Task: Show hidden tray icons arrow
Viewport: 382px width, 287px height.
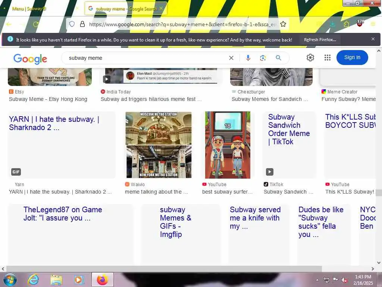Action: [x=317, y=280]
